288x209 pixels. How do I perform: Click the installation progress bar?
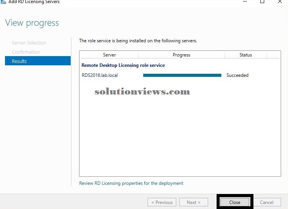tap(182, 75)
